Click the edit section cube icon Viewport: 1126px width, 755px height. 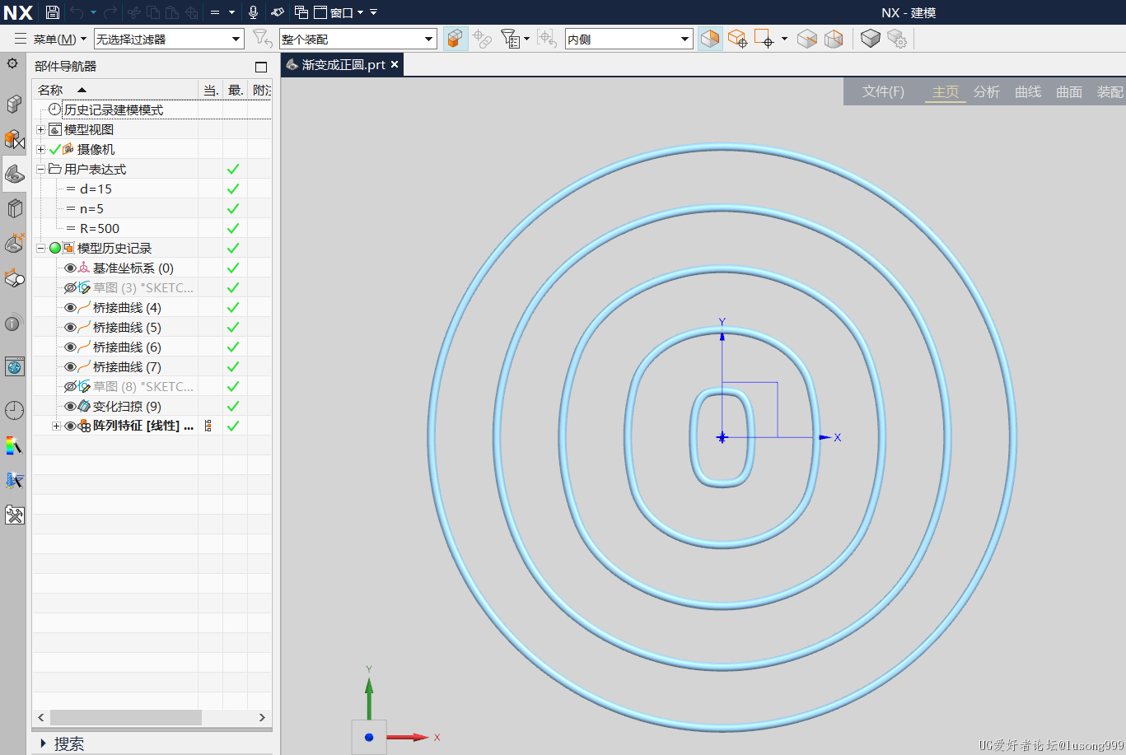737,39
